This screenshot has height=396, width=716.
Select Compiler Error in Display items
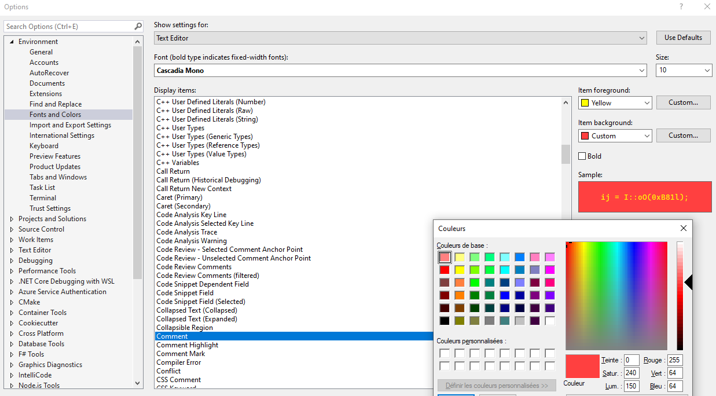(178, 362)
